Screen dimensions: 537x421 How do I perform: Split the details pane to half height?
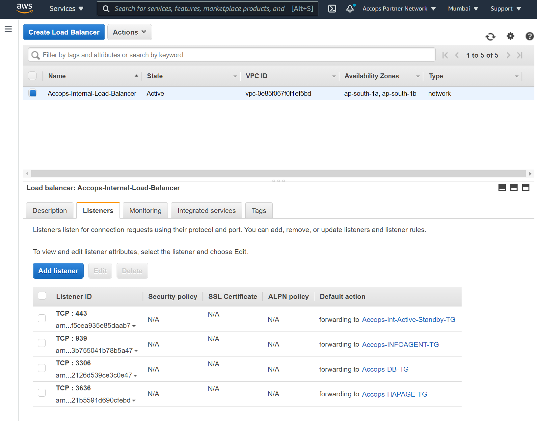coord(514,188)
